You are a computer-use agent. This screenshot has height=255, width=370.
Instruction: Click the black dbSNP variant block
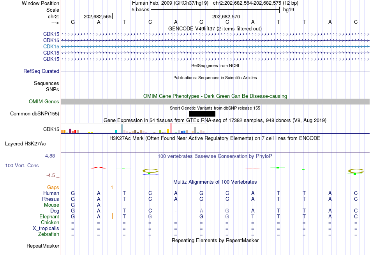click(x=202, y=114)
